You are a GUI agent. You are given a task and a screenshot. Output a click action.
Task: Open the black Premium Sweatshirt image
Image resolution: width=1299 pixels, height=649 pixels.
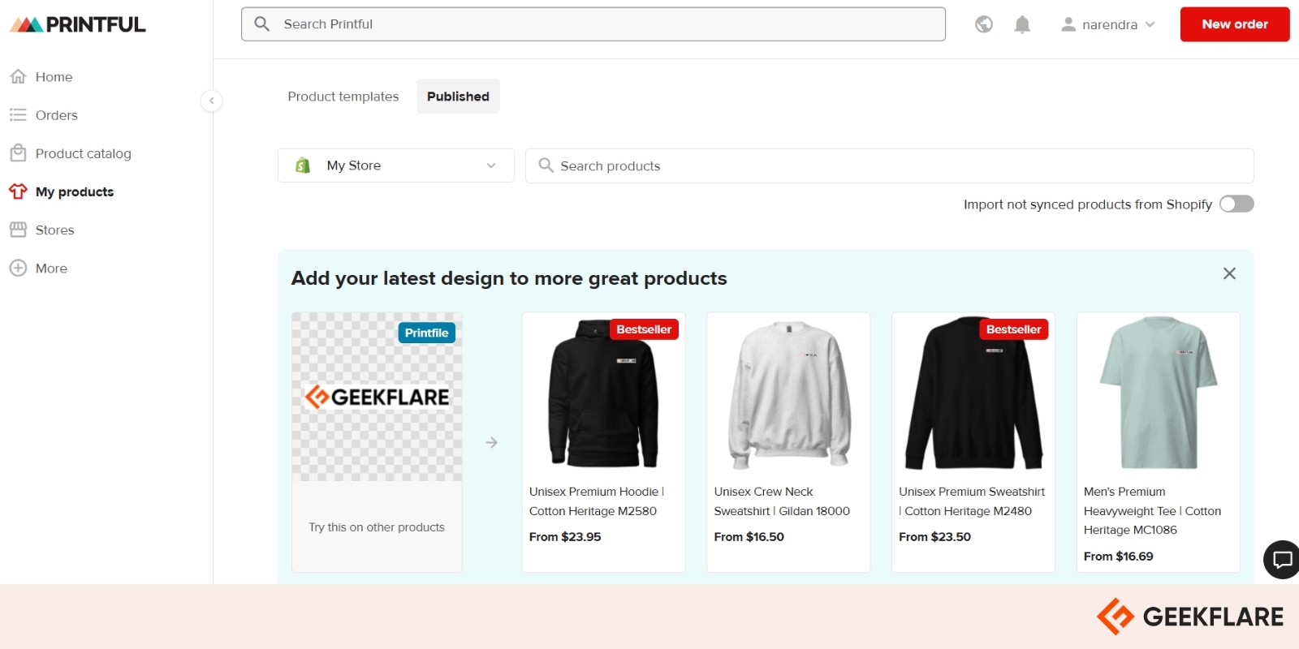point(973,393)
